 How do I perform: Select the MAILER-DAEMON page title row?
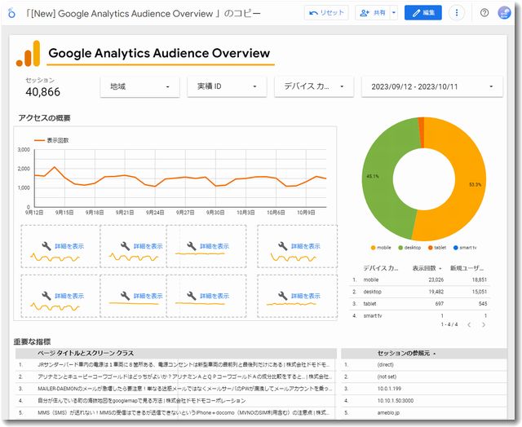click(x=176, y=389)
